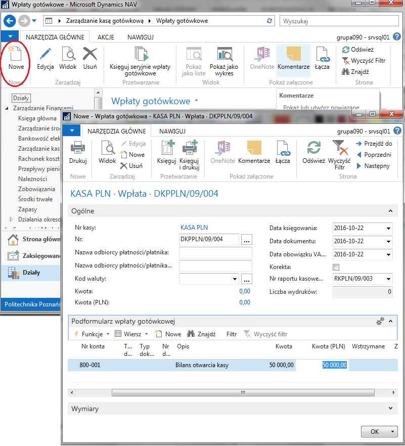The height and width of the screenshot is (446, 405).
Task: Go to Następny record
Action: [x=373, y=166]
